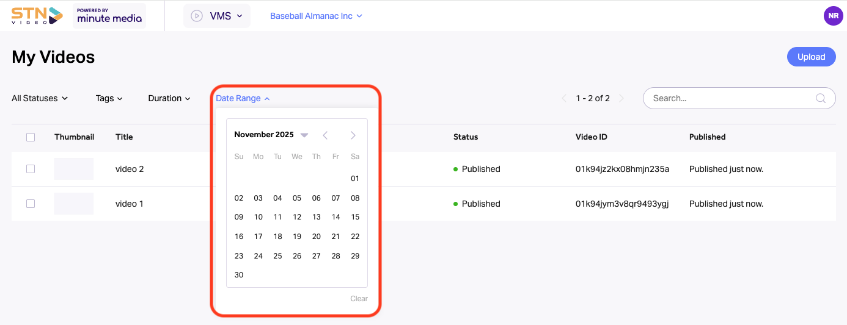847x325 pixels.
Task: Select November 10 in the calendar
Action: 258,217
